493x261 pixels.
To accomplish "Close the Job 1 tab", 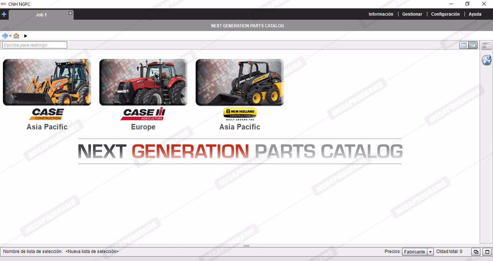I will pyautogui.click(x=70, y=13).
